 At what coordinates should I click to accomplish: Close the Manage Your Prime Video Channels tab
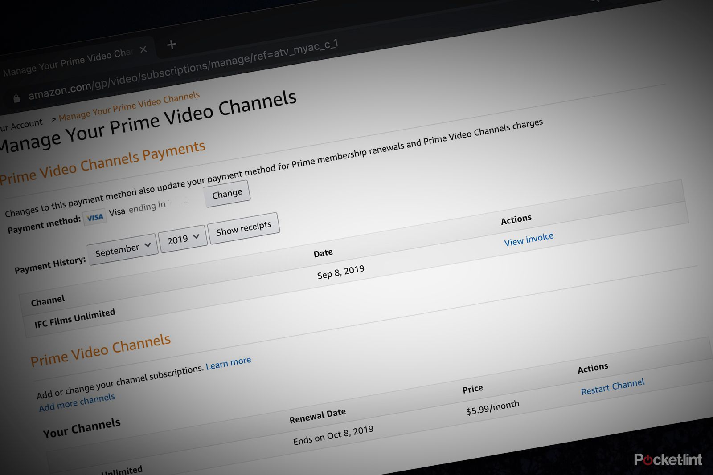pyautogui.click(x=143, y=49)
